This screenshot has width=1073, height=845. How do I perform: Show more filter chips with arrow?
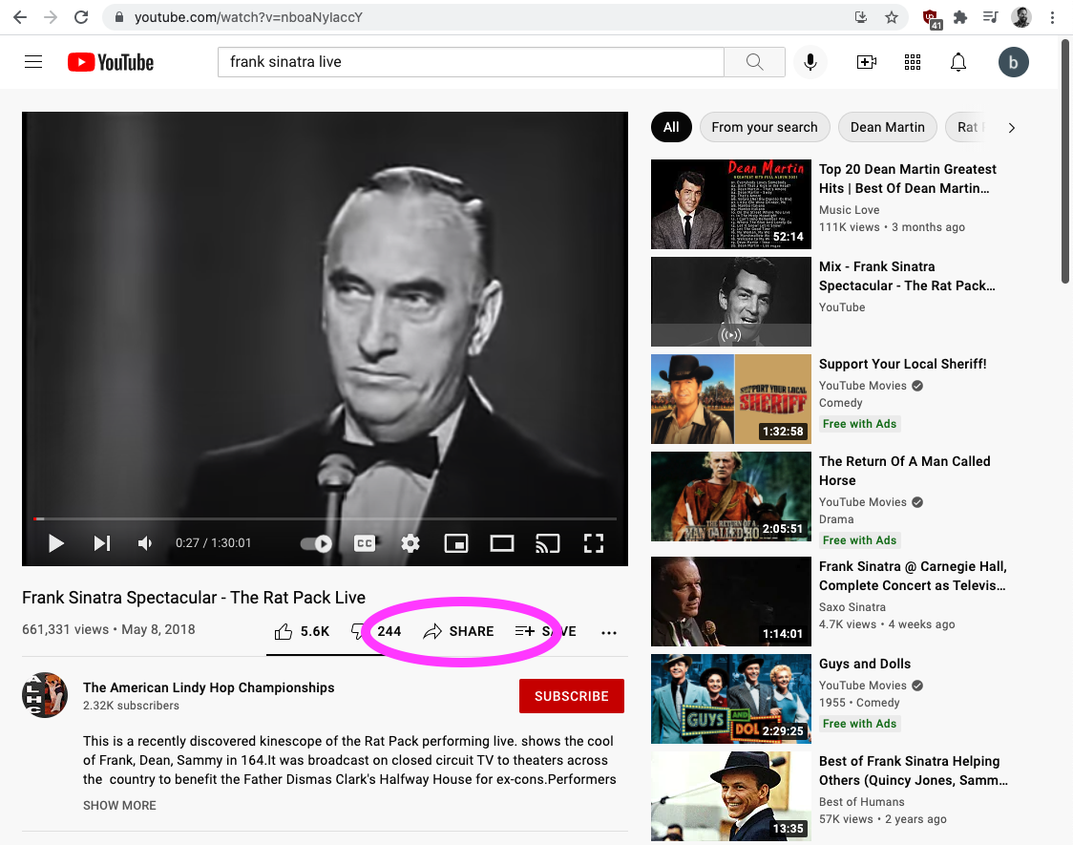1011,127
